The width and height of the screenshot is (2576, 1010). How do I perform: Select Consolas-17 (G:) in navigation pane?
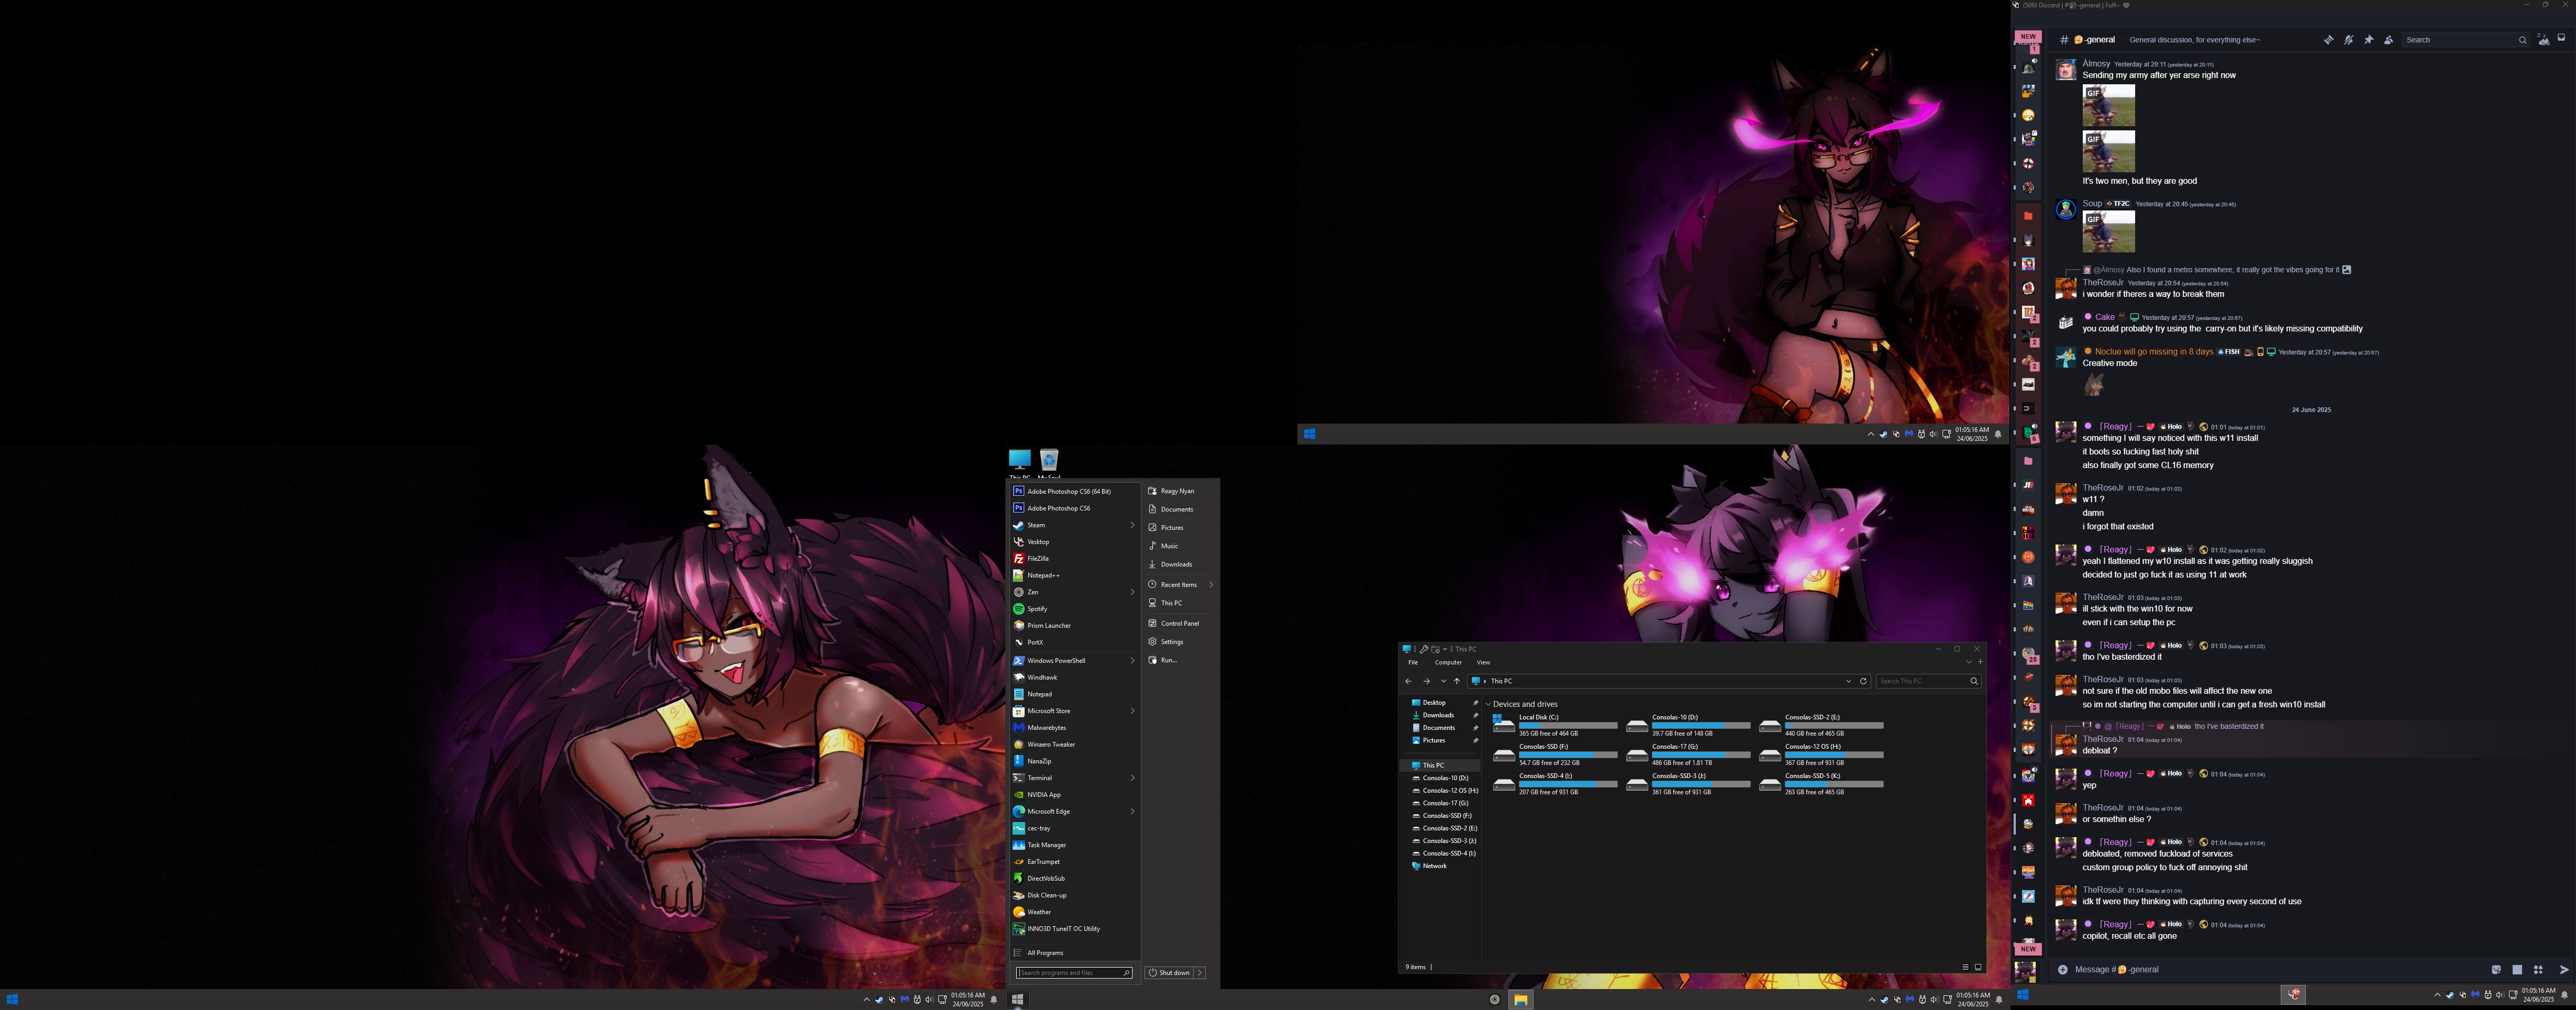coord(1445,803)
